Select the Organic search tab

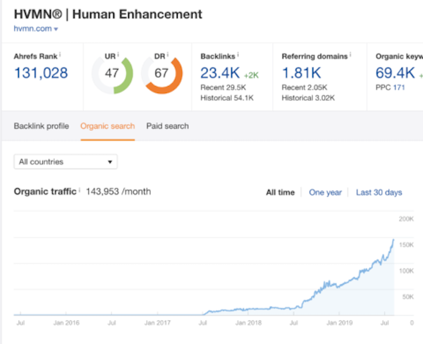[108, 126]
